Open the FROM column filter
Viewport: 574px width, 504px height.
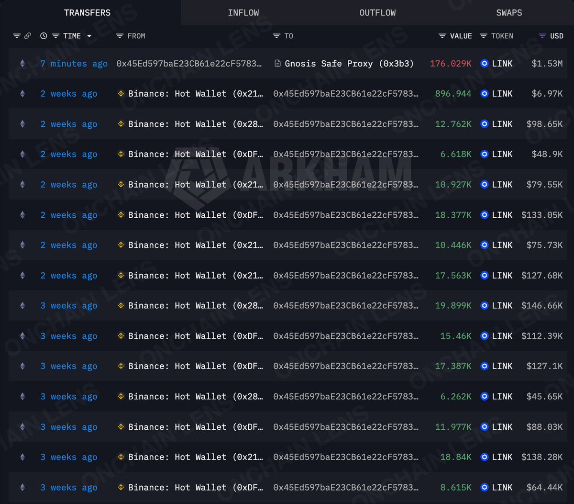click(120, 36)
